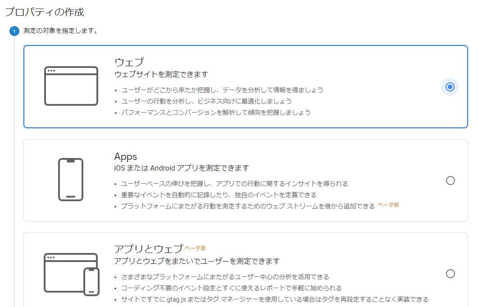Click the phone speaker bar on the Apps icon
Image resolution: width=478 pixels, height=307 pixels.
pos(71,160)
